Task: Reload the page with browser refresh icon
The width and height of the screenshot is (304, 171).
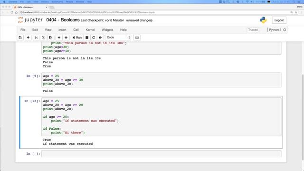Action: coord(12,12)
